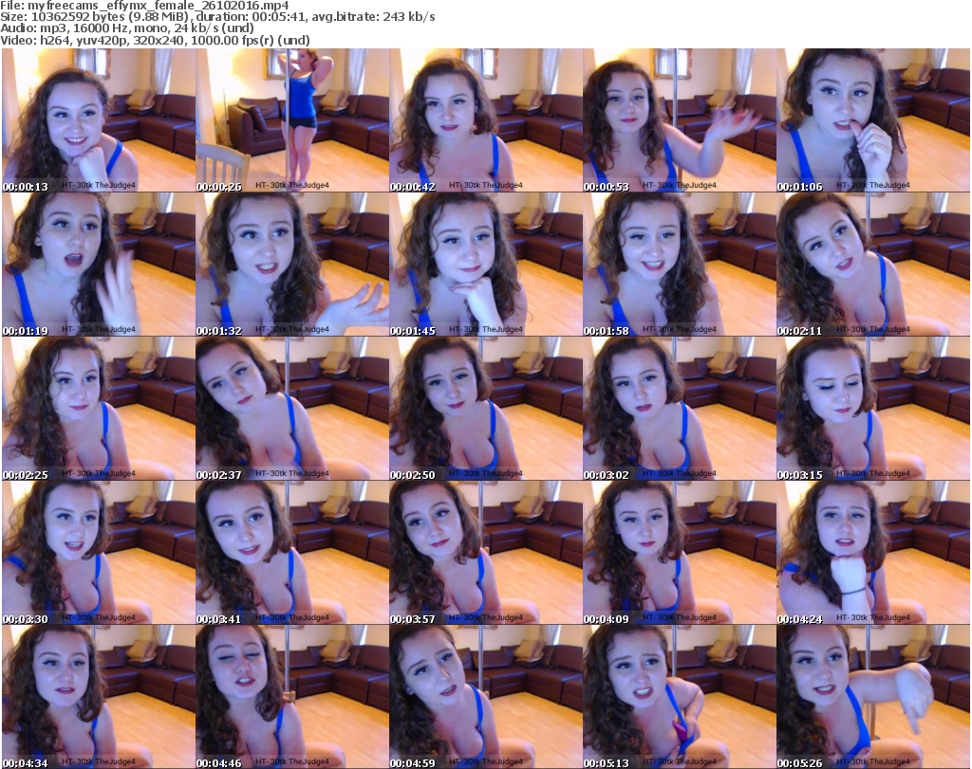Click the 'Size: 10362592 bytes' header line
Viewport: 972px width, 769px height.
click(217, 17)
